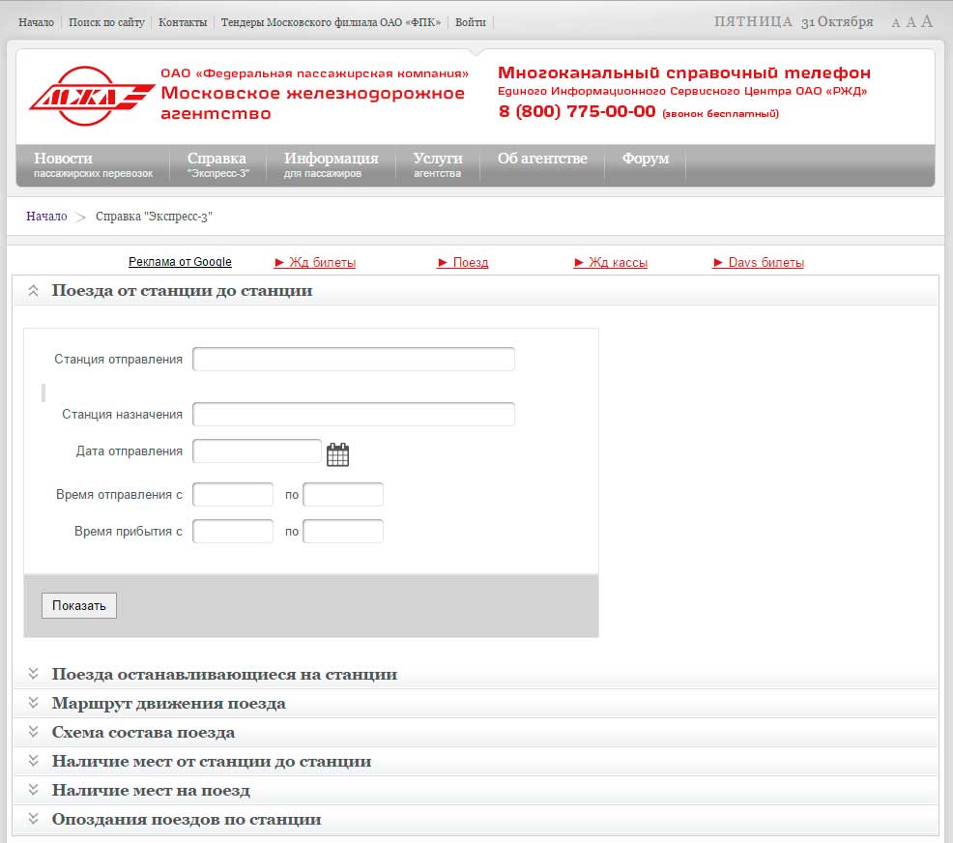Open the 'Услуги агентства' menu item

438,164
